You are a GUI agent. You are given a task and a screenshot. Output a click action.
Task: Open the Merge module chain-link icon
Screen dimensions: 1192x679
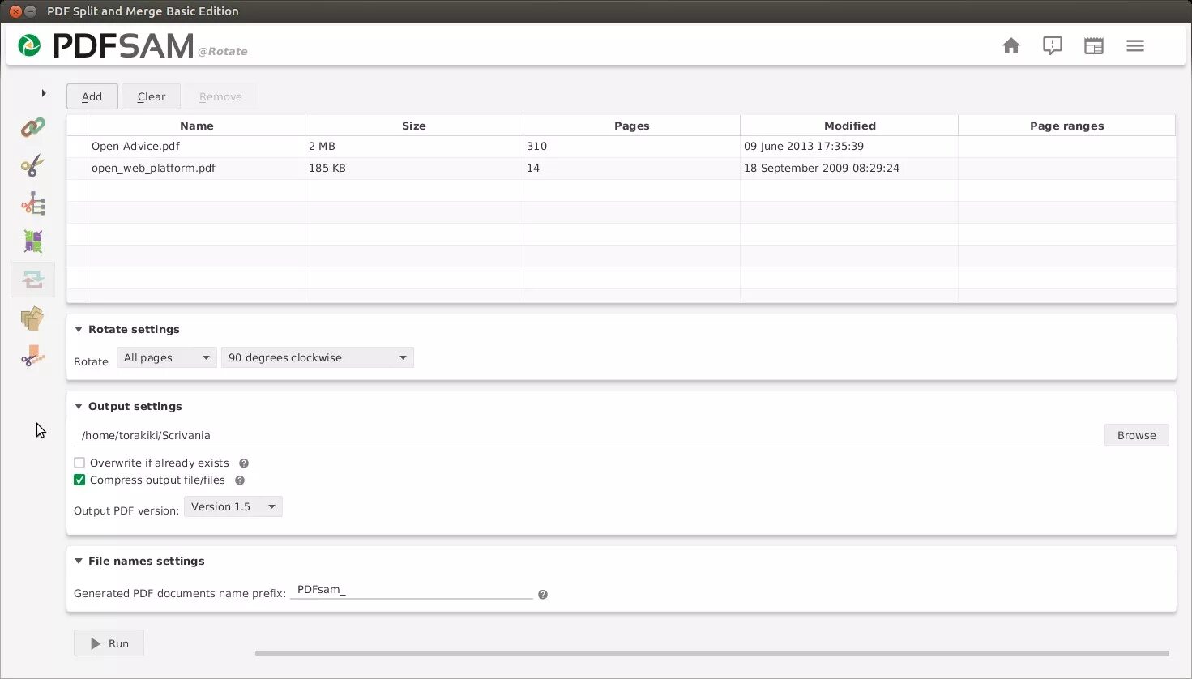tap(33, 127)
